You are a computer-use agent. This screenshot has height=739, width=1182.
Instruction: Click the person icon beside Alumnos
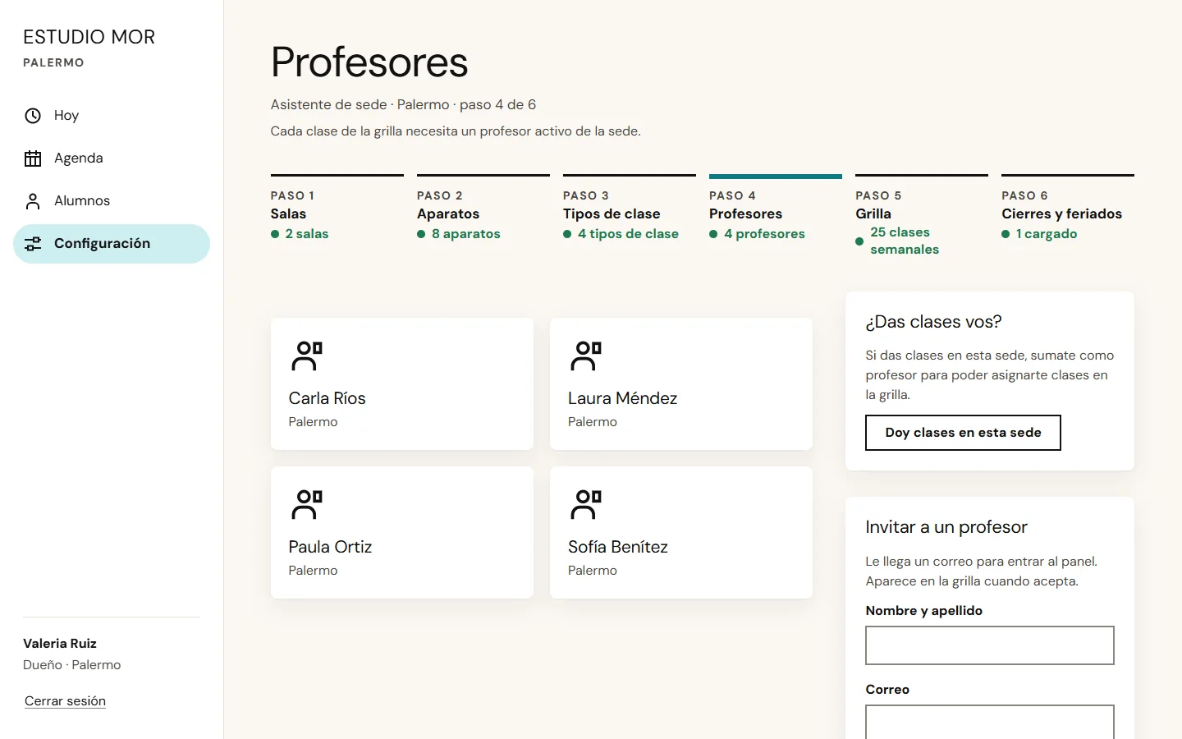point(33,201)
